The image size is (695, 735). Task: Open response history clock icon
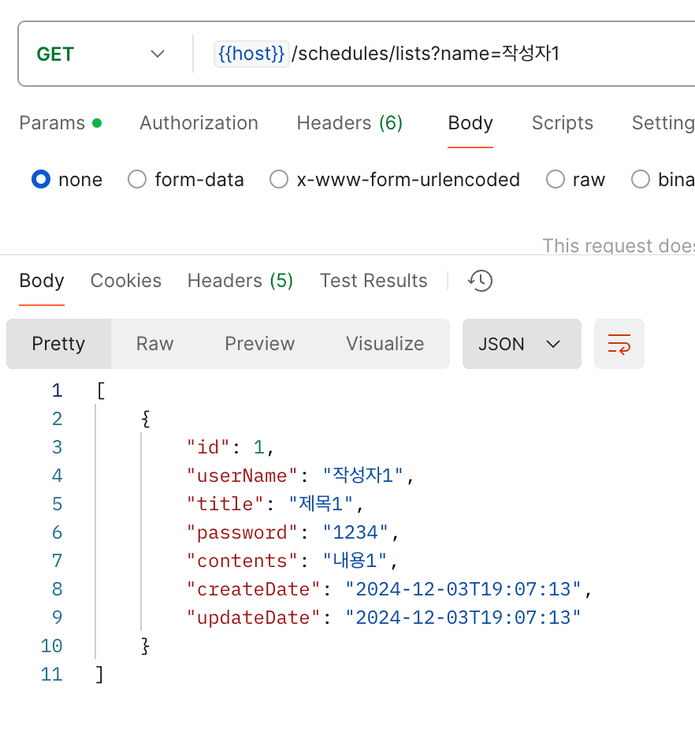(x=480, y=281)
